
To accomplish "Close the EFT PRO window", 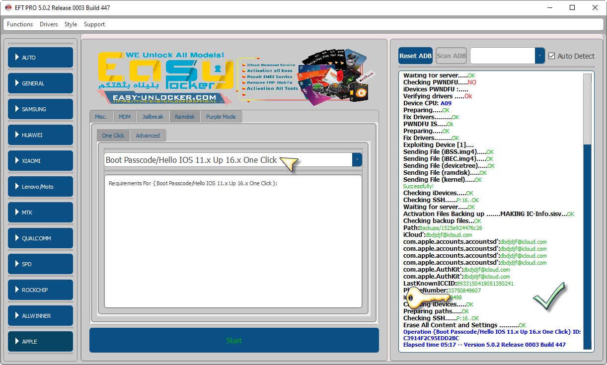I will tap(596, 8).
